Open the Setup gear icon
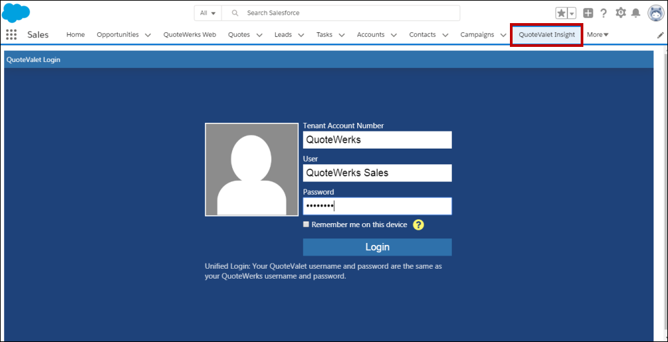Screen dimensions: 668x342 pyautogui.click(x=620, y=13)
